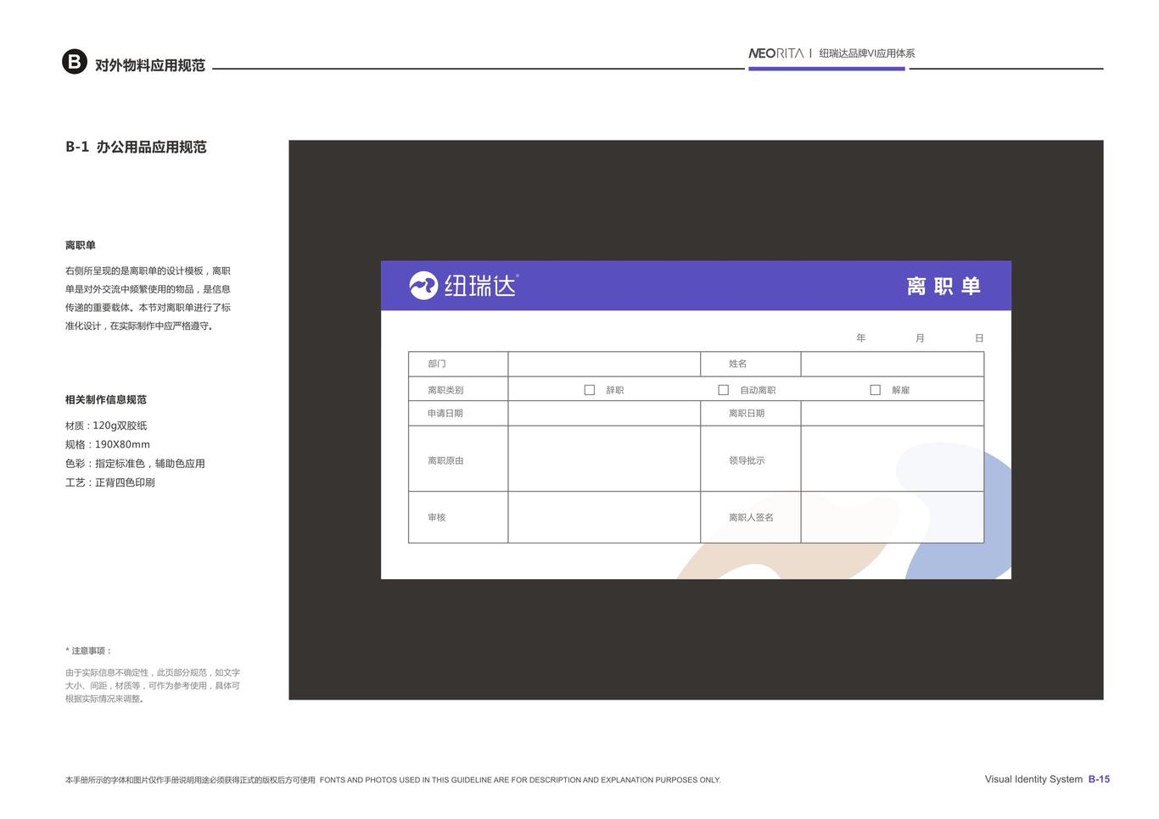Click the 审核 blank cell

604,517
